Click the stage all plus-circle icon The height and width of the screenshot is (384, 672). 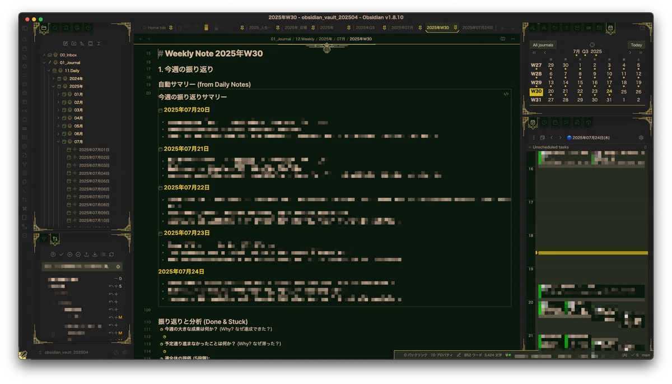pyautogui.click(x=70, y=255)
